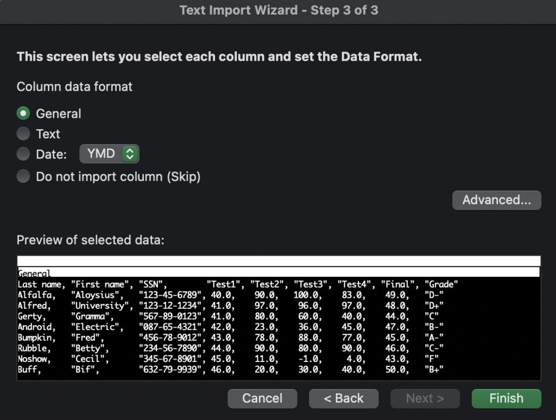Viewport: 556px width, 420px height.
Task: Select the General column header in preview
Action: click(33, 273)
